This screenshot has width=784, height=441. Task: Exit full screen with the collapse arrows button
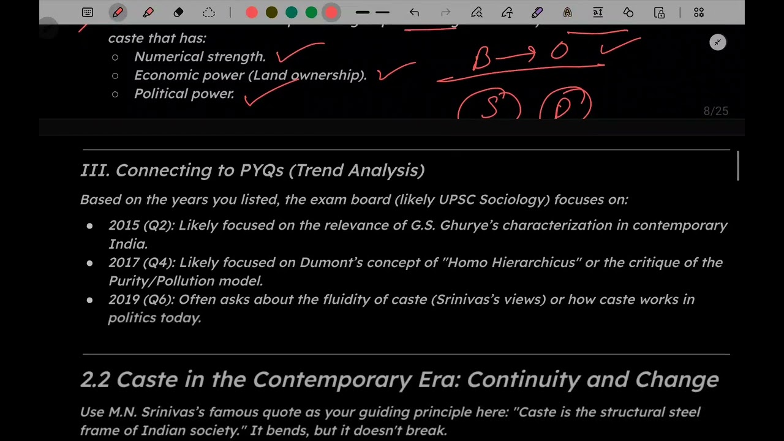[x=718, y=42]
